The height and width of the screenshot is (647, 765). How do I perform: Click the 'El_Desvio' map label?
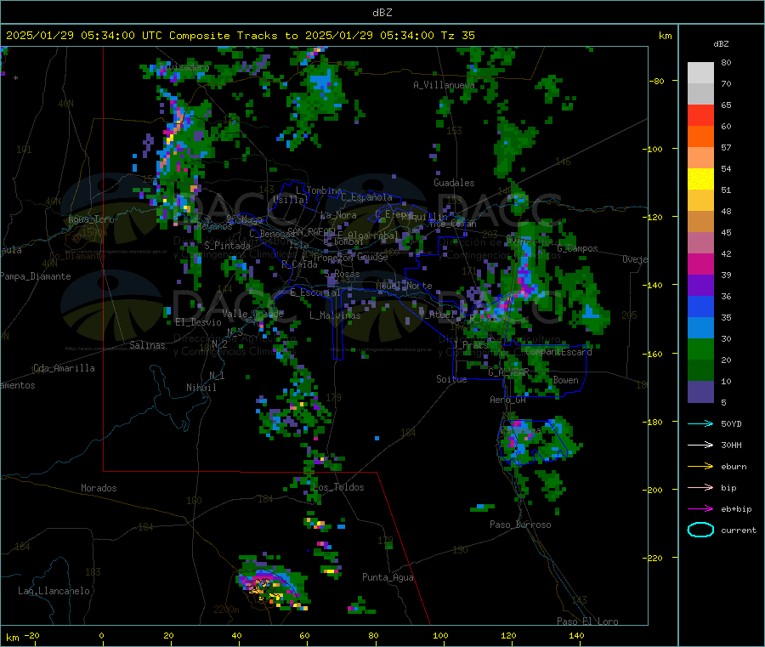(x=198, y=322)
